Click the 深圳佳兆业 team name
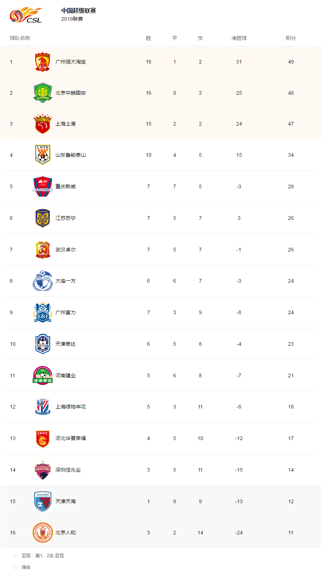Viewport: 321px width, 575px height. (x=68, y=470)
